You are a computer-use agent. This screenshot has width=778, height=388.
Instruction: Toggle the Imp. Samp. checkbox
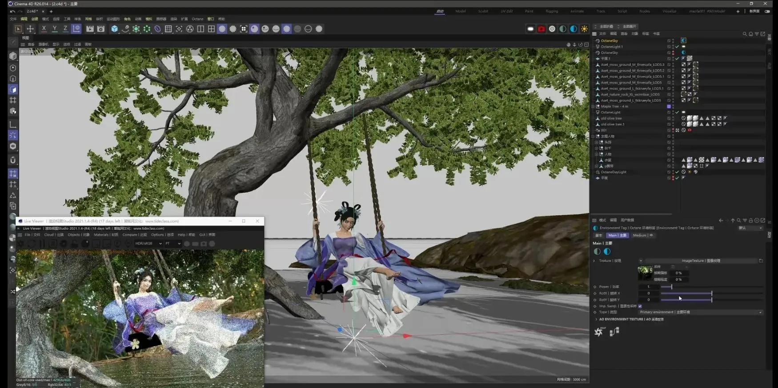tap(640, 306)
